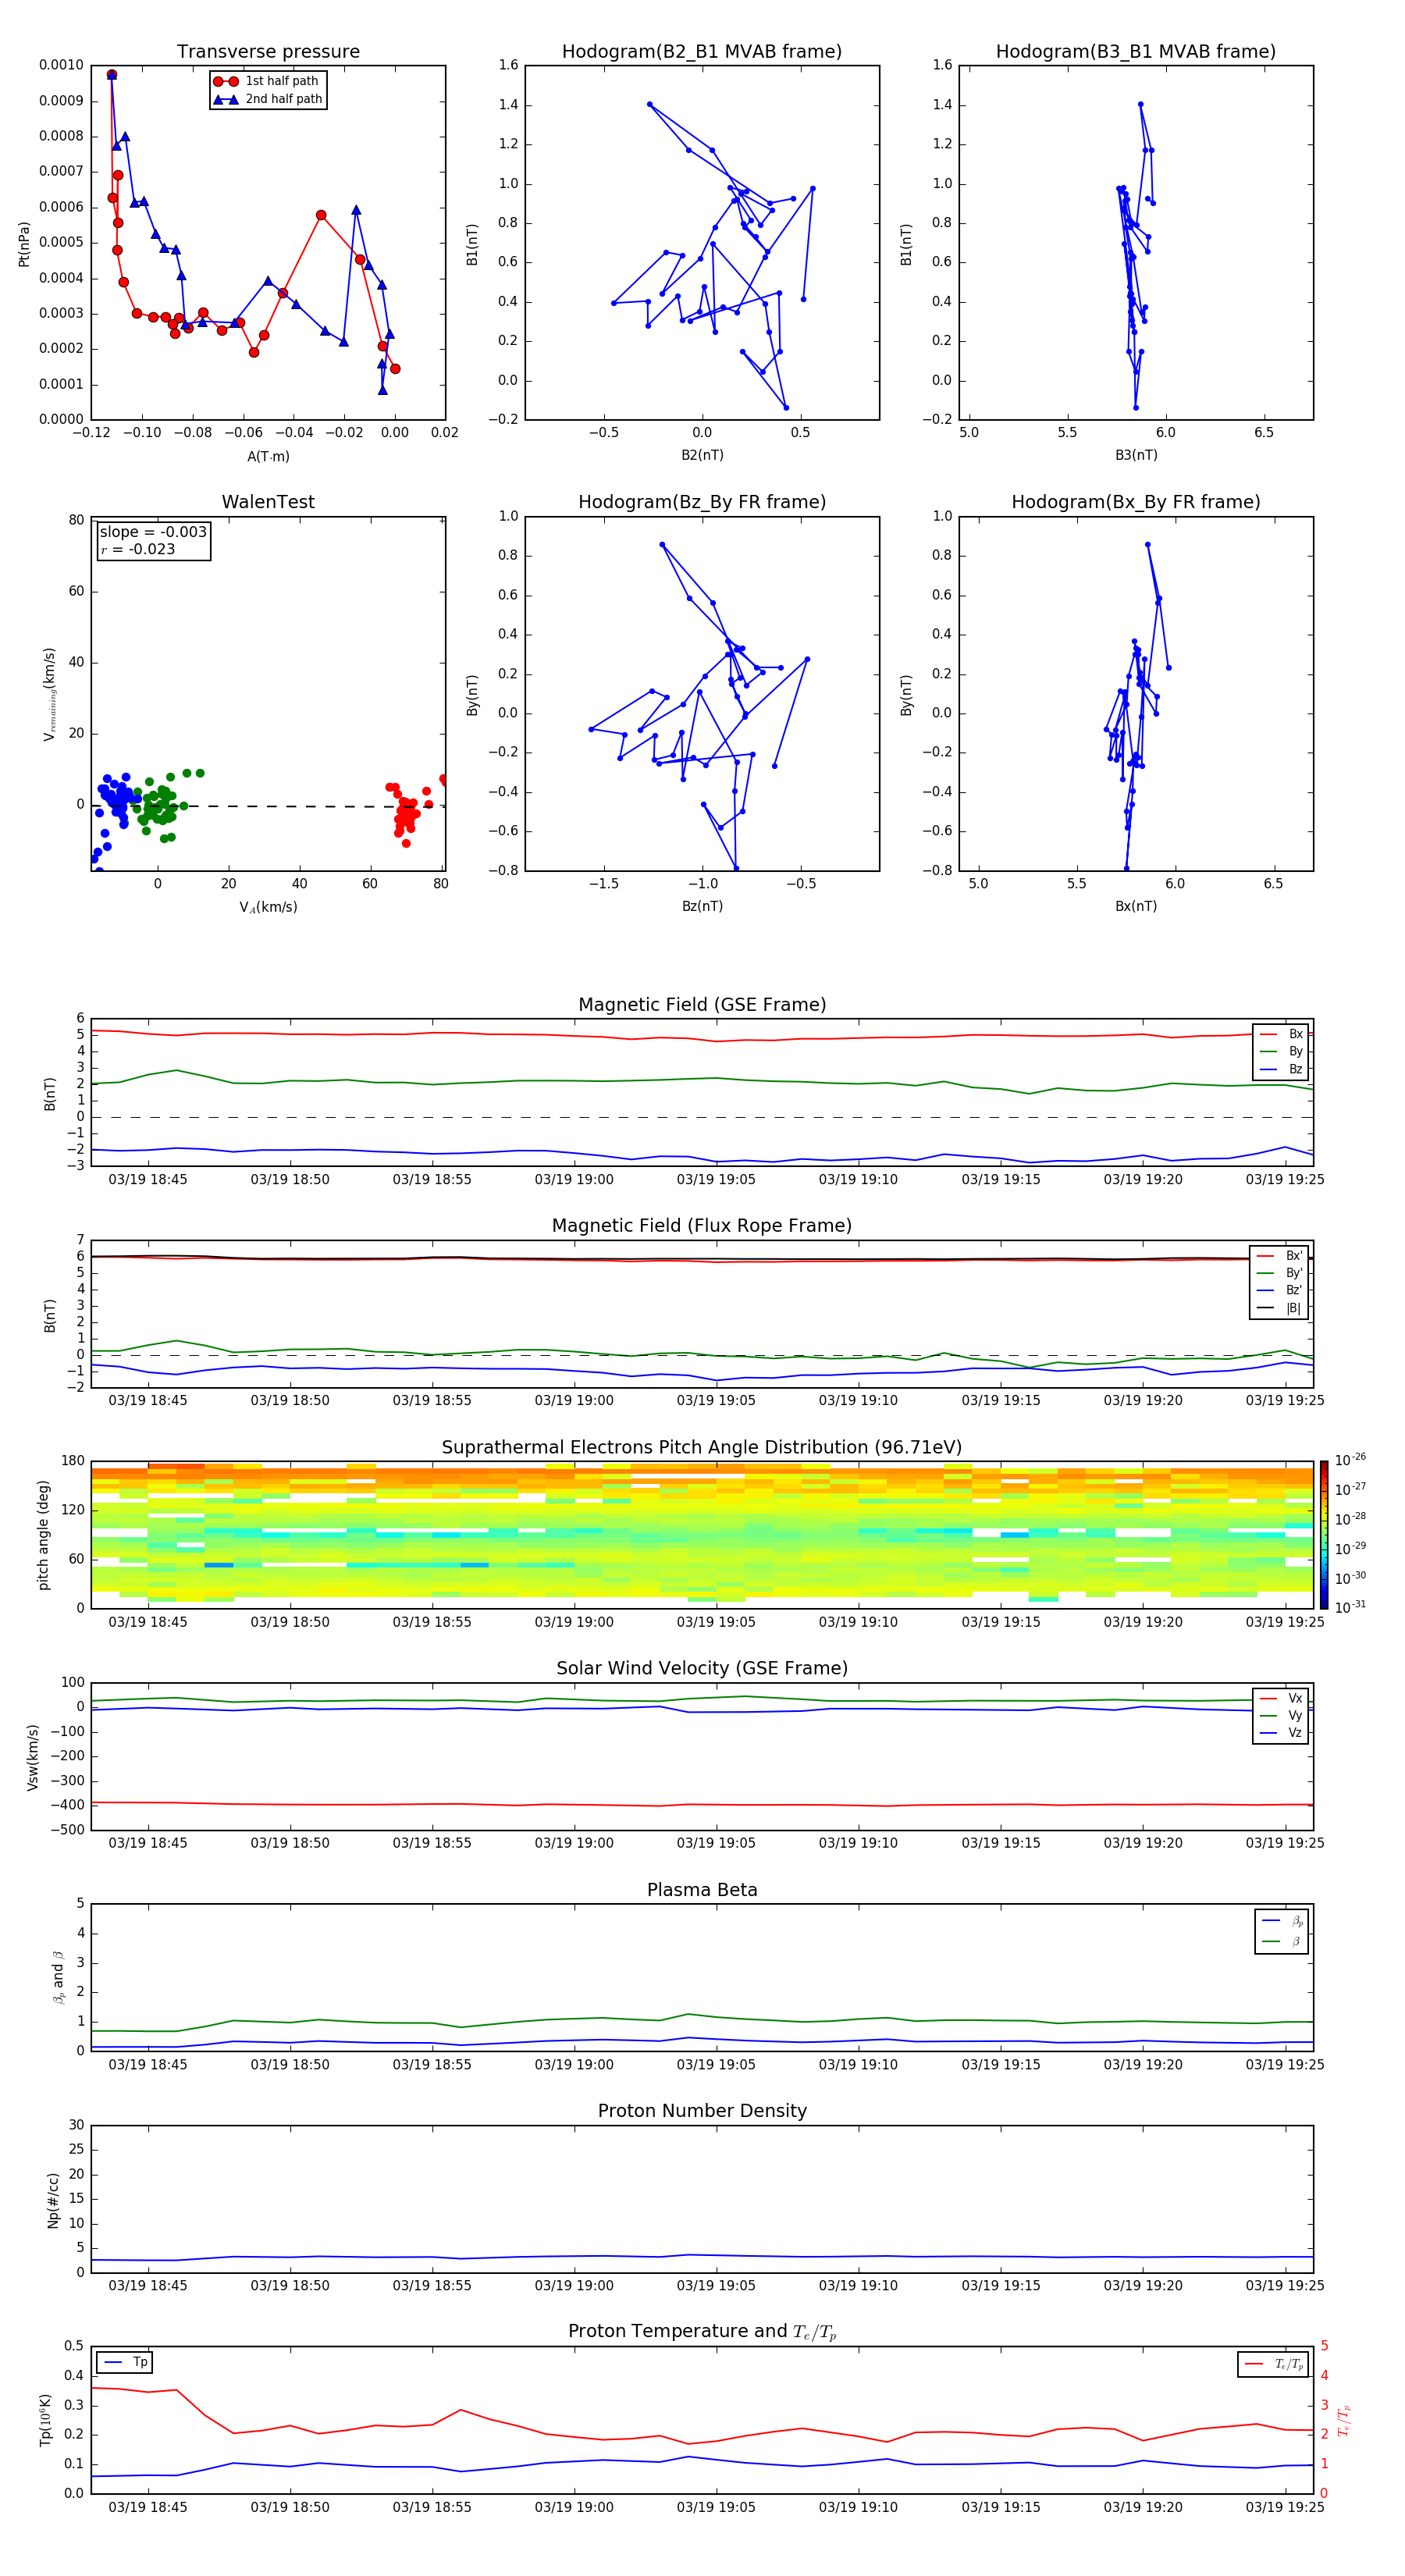Click the "Transverse pressure" plot title
The height and width of the screenshot is (2576, 1405).
click(x=268, y=52)
